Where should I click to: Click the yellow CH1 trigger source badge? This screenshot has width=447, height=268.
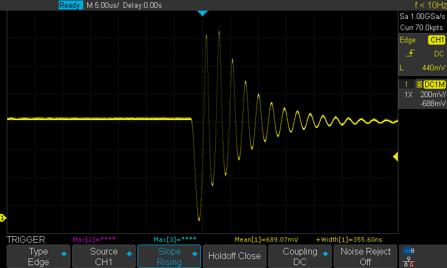click(x=436, y=40)
